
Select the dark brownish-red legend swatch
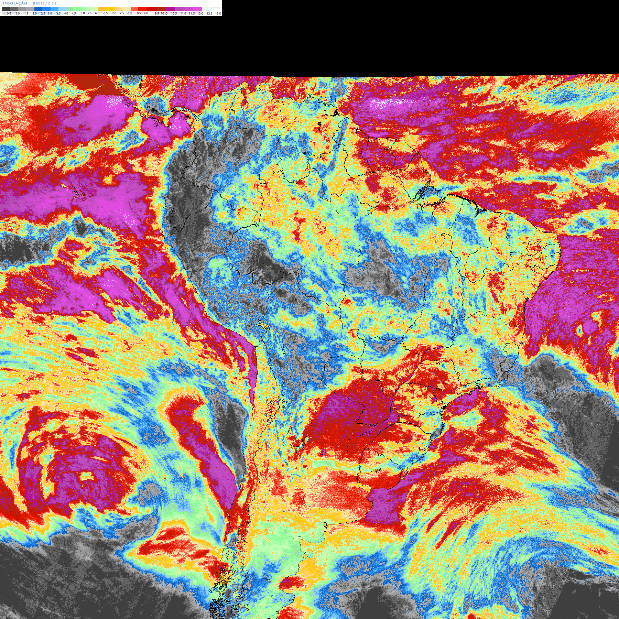pos(161,9)
